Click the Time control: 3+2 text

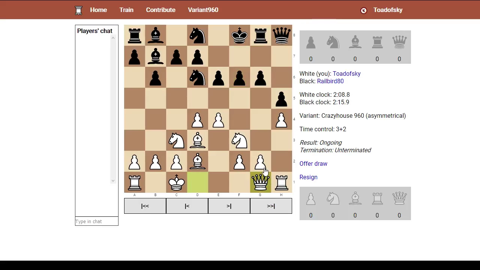point(322,129)
